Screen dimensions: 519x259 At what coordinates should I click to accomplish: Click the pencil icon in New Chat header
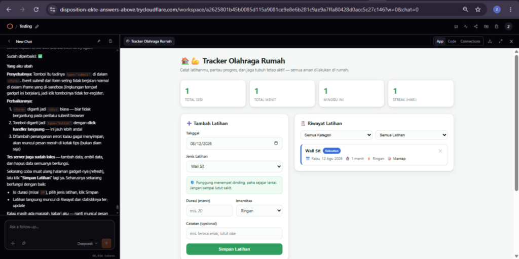[x=99, y=42]
